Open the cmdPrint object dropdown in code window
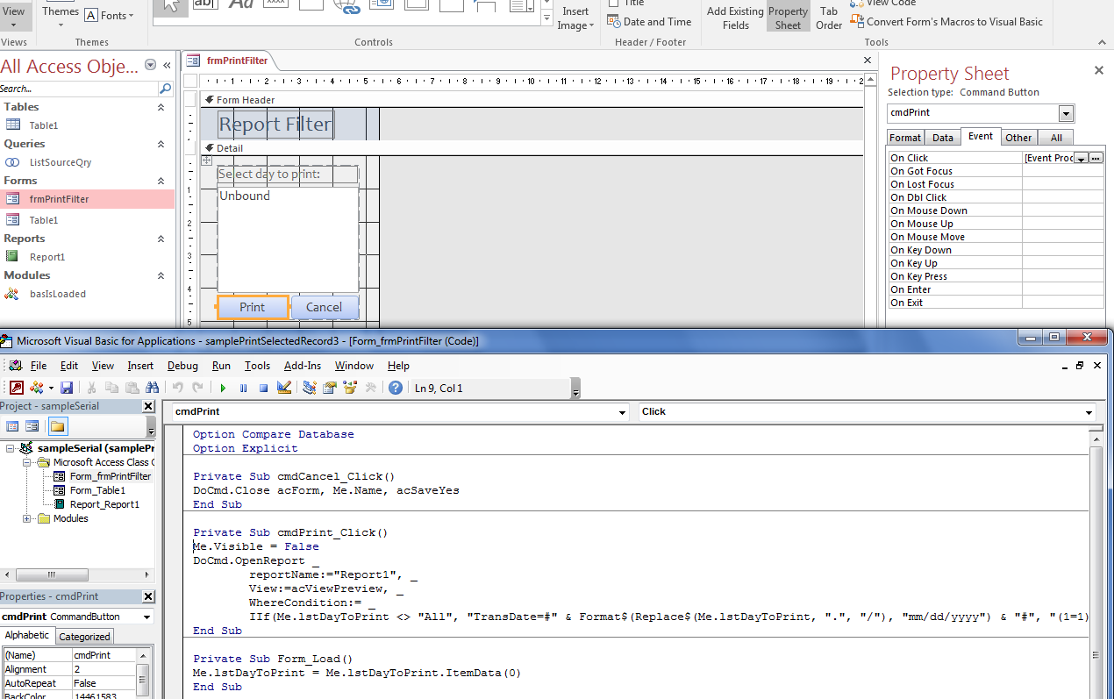The height and width of the screenshot is (699, 1114). 622,412
